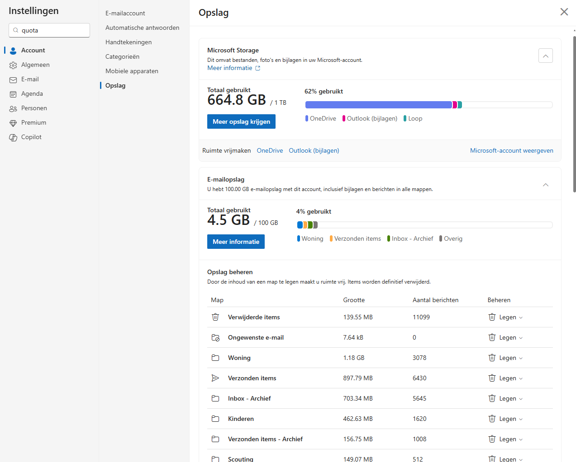
Task: Click the Outlook (bijlagen) legend swatch
Action: [x=344, y=118]
